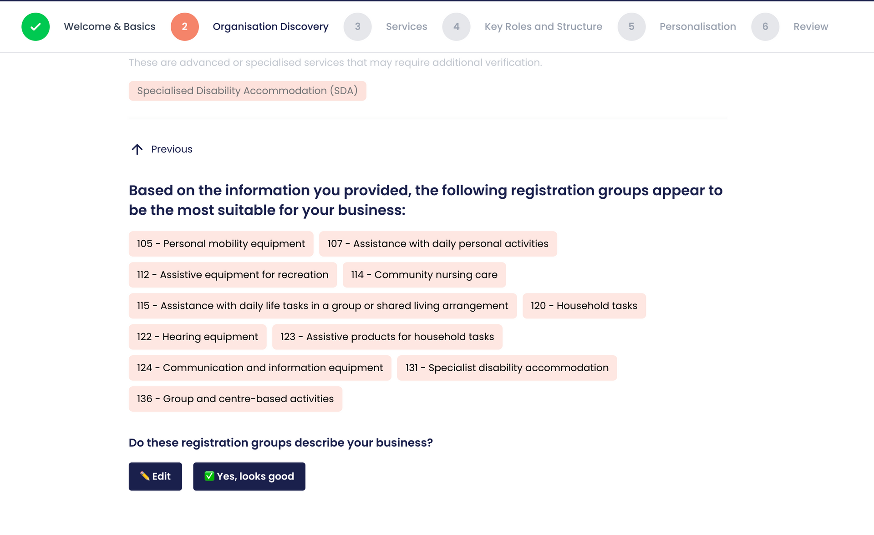874x535 pixels.
Task: Select the 105 Personal mobility equipment chip
Action: coord(221,244)
